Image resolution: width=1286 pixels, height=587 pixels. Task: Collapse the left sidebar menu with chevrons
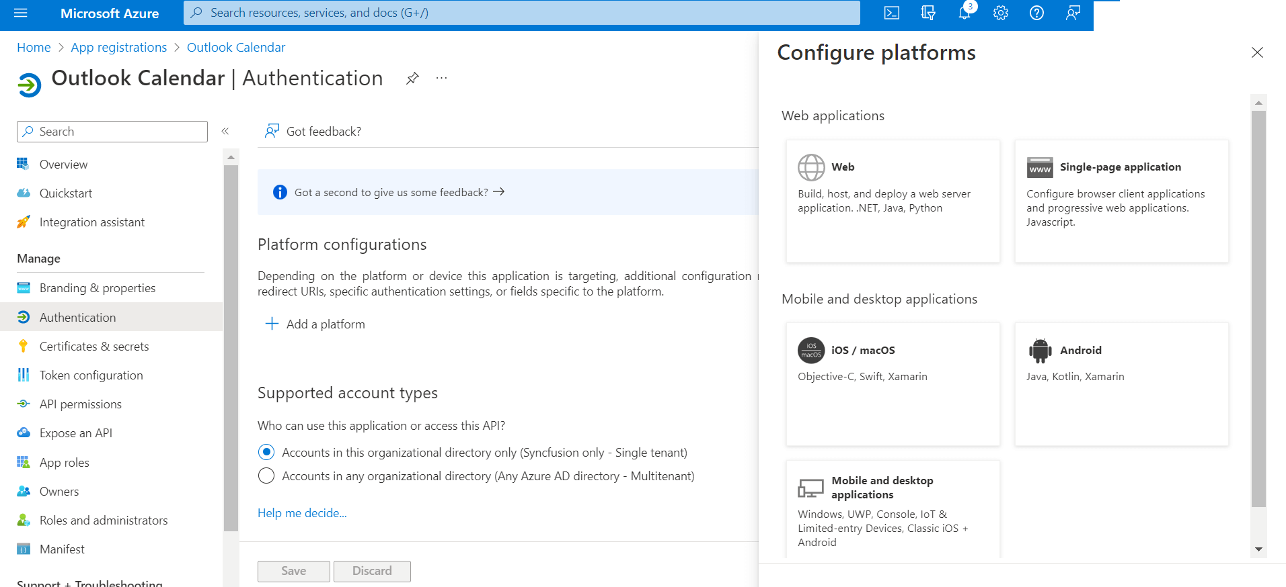click(x=225, y=131)
